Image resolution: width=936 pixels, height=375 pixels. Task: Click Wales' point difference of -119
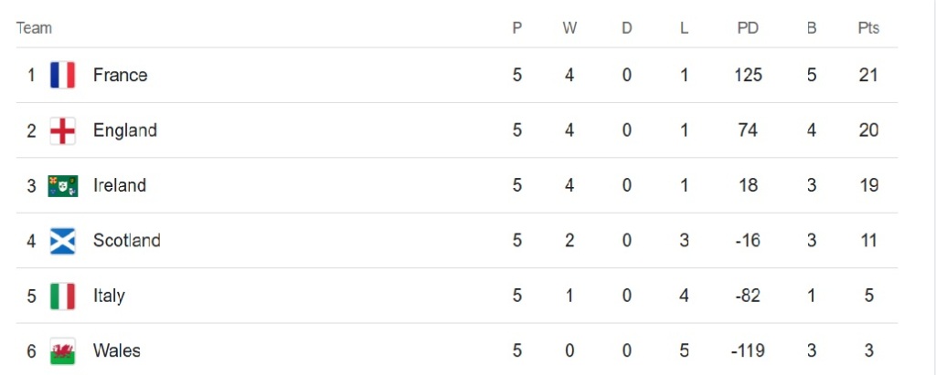click(x=748, y=350)
